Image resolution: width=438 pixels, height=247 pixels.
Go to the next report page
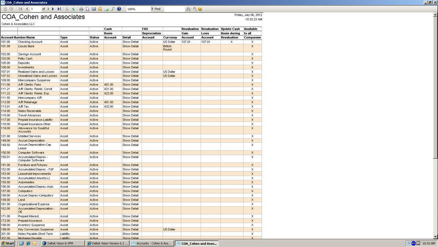[x=53, y=9]
